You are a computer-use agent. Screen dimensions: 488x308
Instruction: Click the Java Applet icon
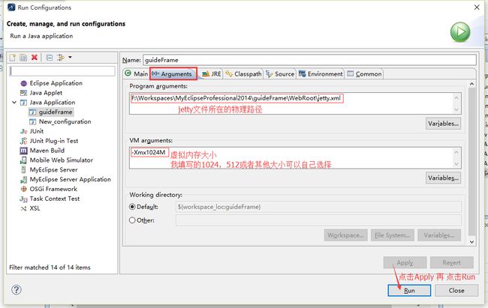24,93
